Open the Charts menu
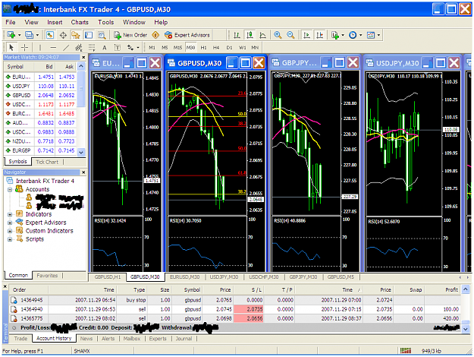This screenshot has width=474, height=357. [80, 22]
